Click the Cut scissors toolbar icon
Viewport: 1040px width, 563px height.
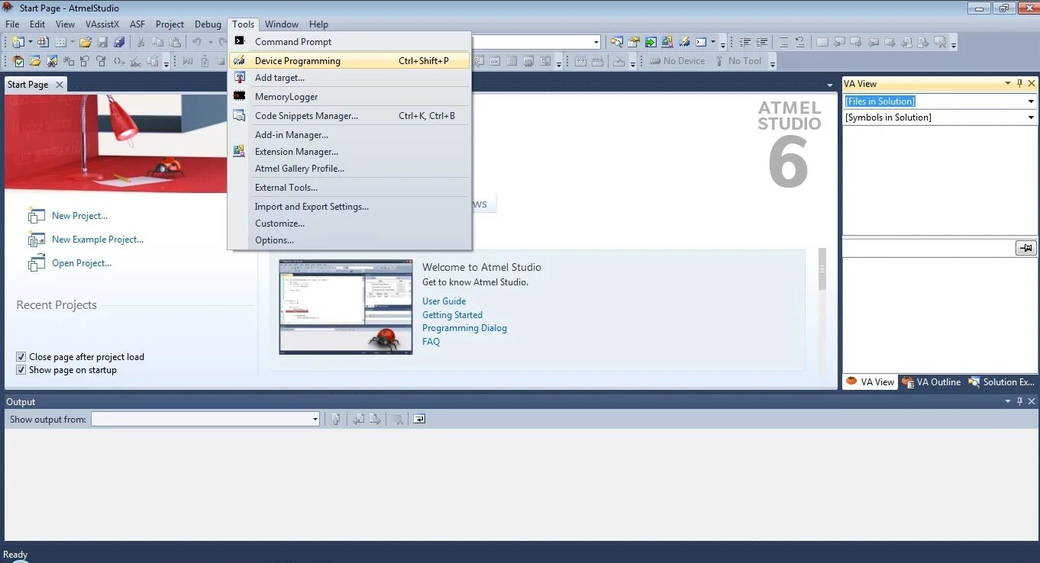click(140, 42)
